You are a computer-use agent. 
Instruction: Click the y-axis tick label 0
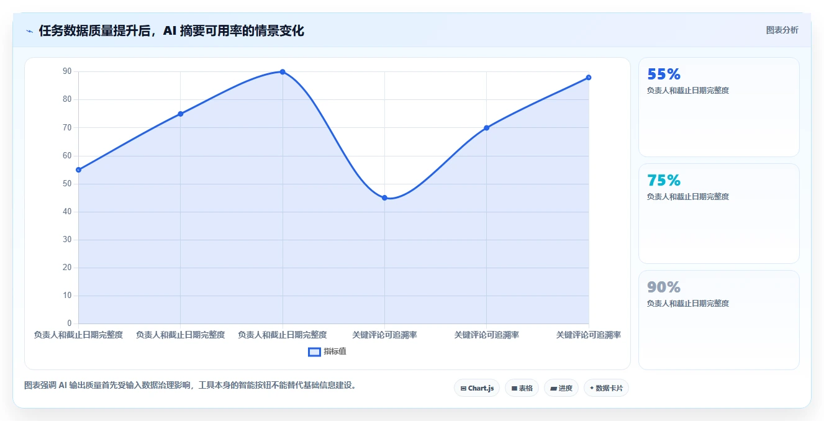point(70,324)
